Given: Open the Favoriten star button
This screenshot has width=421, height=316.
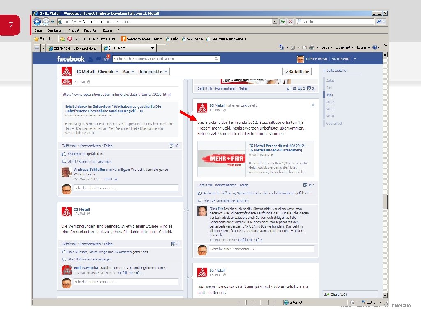Looking at the screenshot, I should click(x=43, y=39).
